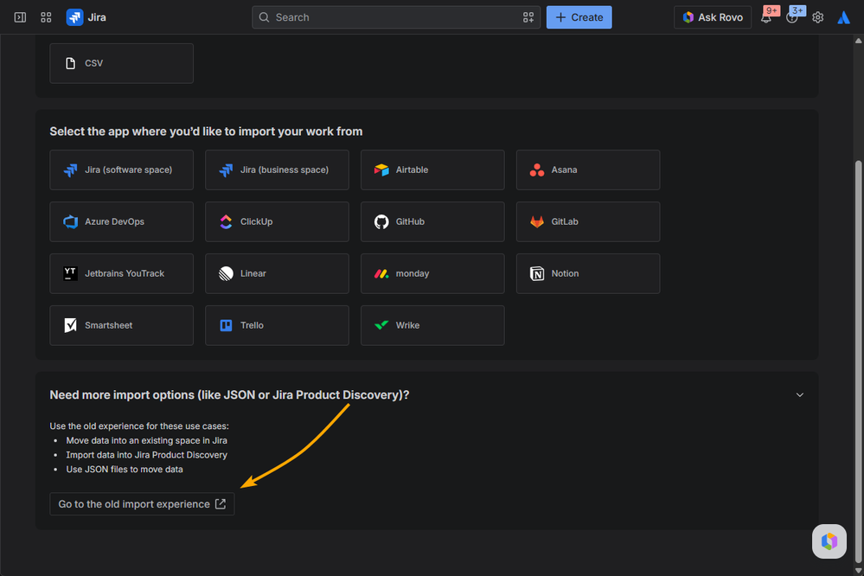Click the scrollbar down arrow
This screenshot has width=864, height=576.
[x=858, y=571]
